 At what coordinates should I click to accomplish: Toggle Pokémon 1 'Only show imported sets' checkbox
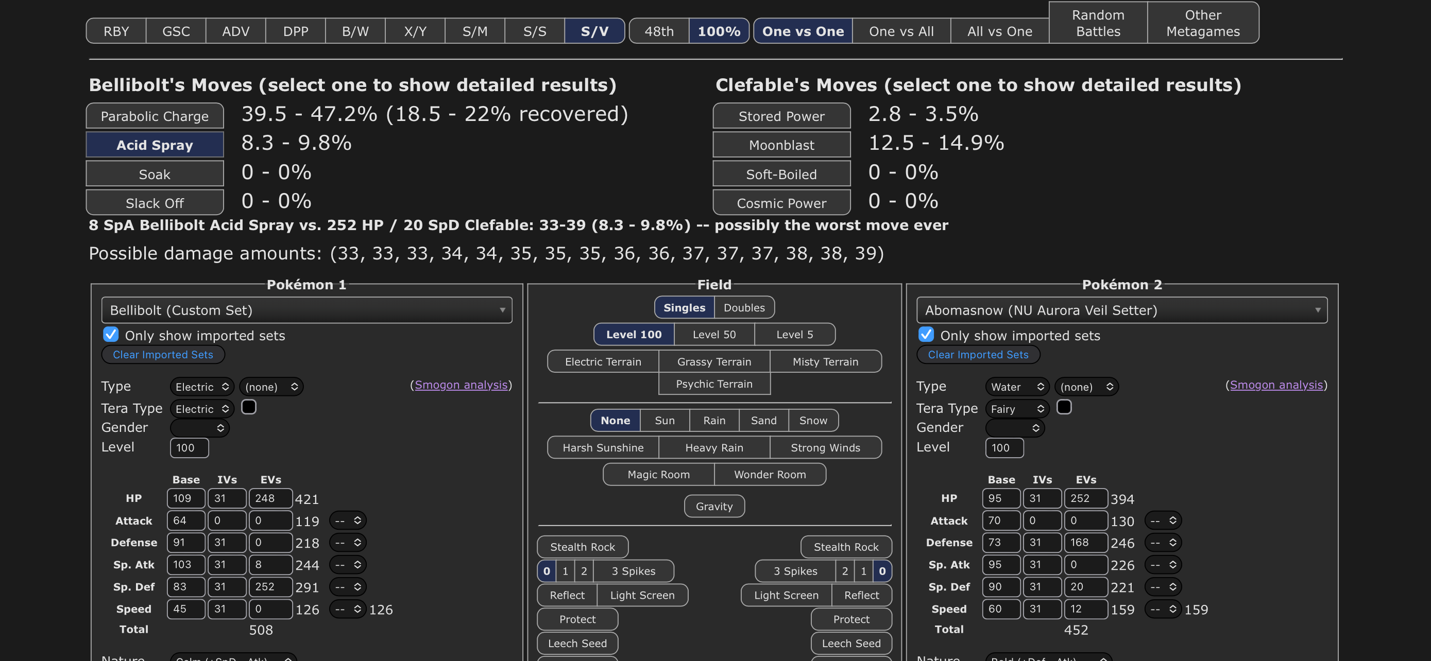tap(111, 335)
